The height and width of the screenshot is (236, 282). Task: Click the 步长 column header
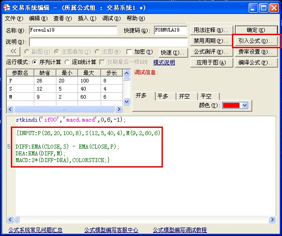(112, 73)
